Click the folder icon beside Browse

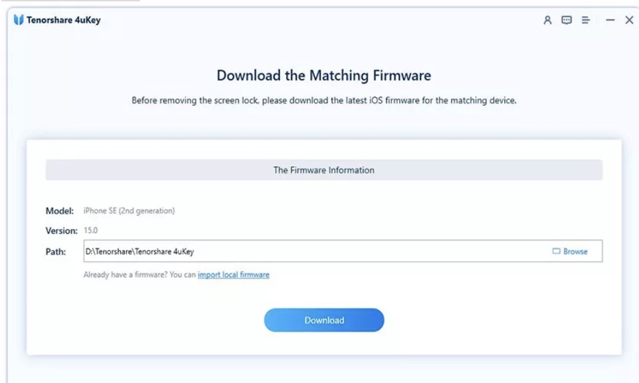click(x=556, y=251)
